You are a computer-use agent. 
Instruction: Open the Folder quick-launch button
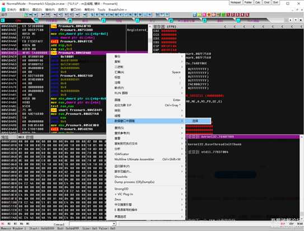point(248,2)
